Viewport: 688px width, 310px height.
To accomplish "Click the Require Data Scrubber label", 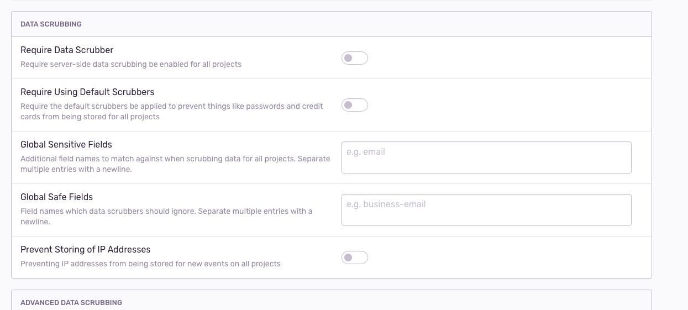I will coord(67,50).
